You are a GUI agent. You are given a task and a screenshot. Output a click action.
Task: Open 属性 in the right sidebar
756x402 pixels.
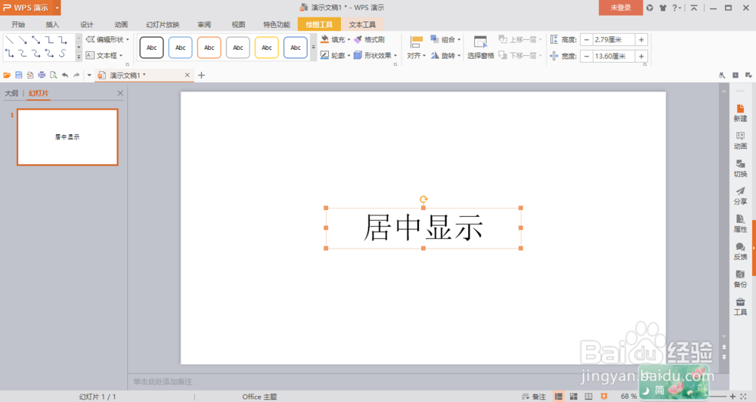pyautogui.click(x=741, y=224)
